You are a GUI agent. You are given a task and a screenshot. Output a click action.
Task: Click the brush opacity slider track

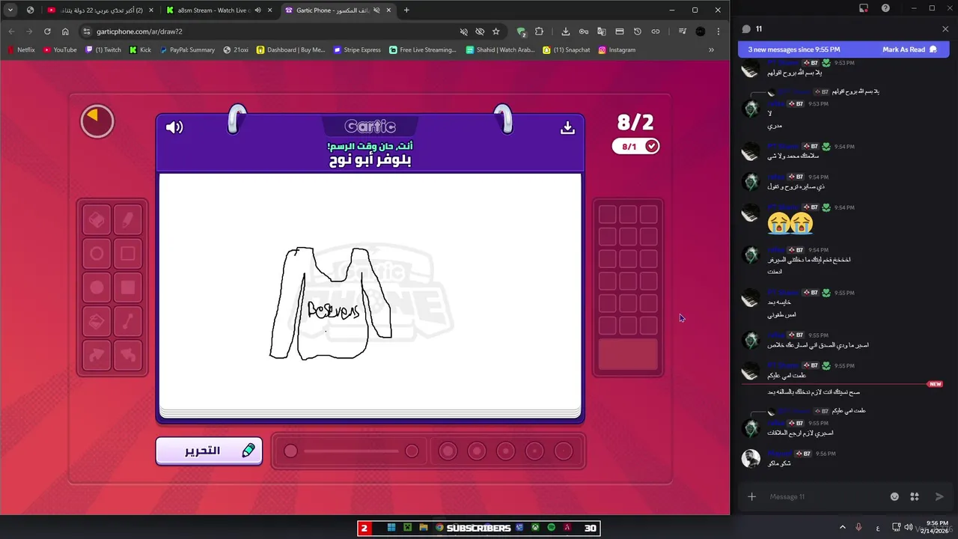coord(351,451)
